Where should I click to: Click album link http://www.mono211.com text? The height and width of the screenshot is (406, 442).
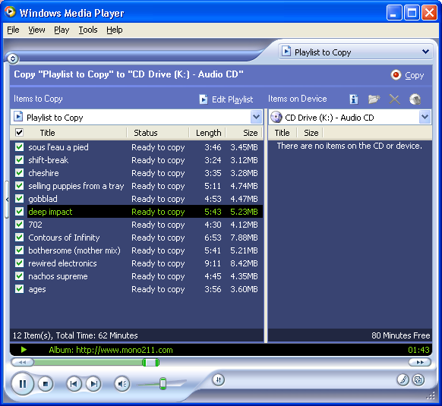(x=125, y=350)
